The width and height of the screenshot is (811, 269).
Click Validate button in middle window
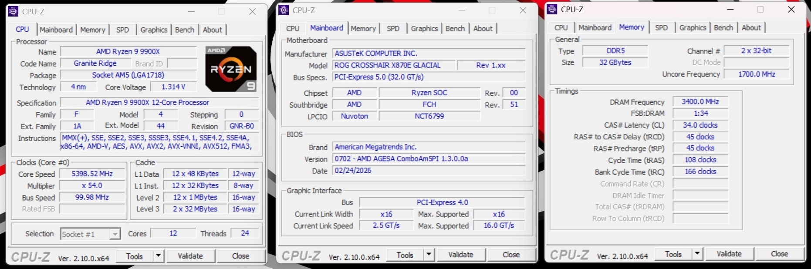point(461,255)
